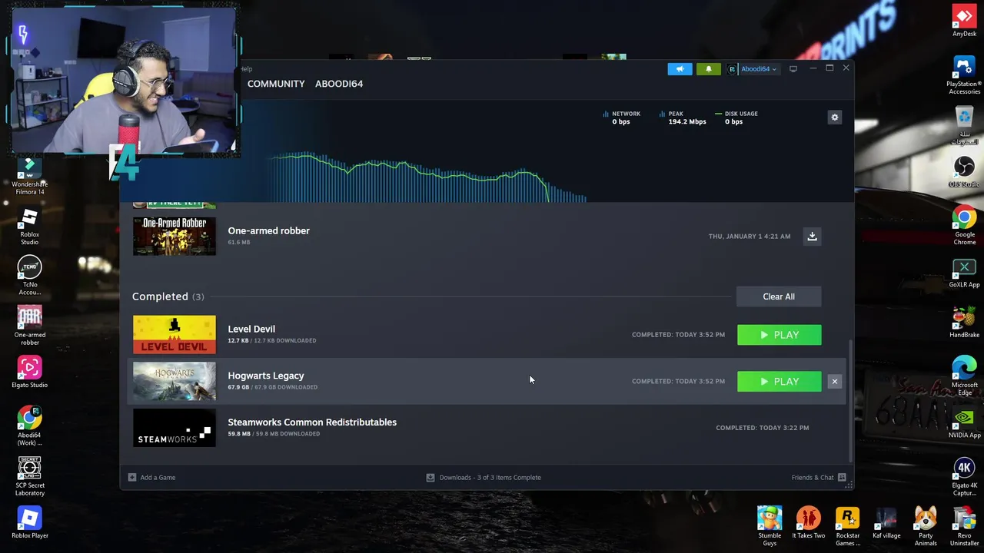Select the NETWORK 0 bps stat
Image resolution: width=984 pixels, height=553 pixels.
point(622,118)
